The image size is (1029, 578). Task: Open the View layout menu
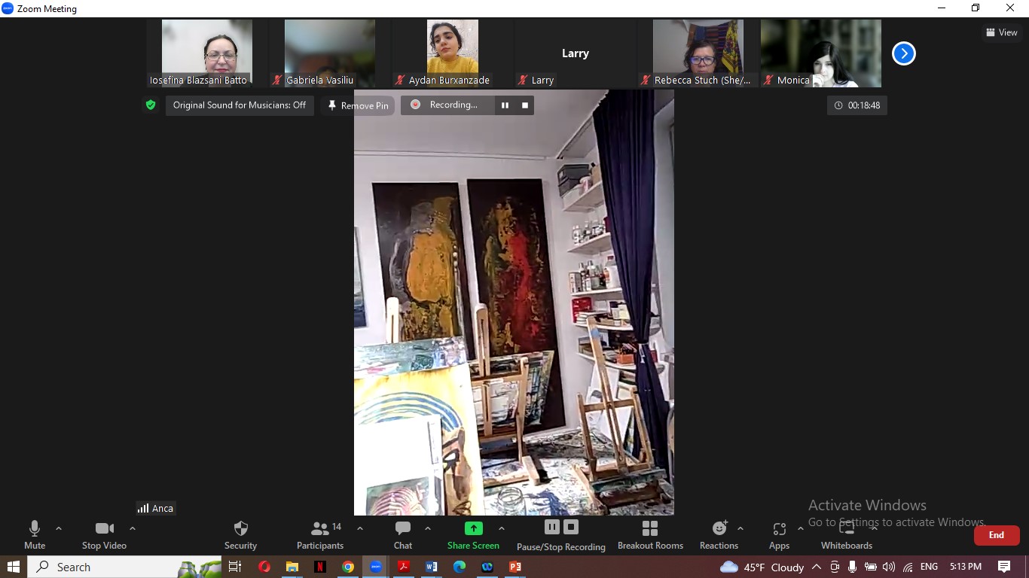click(x=1002, y=32)
